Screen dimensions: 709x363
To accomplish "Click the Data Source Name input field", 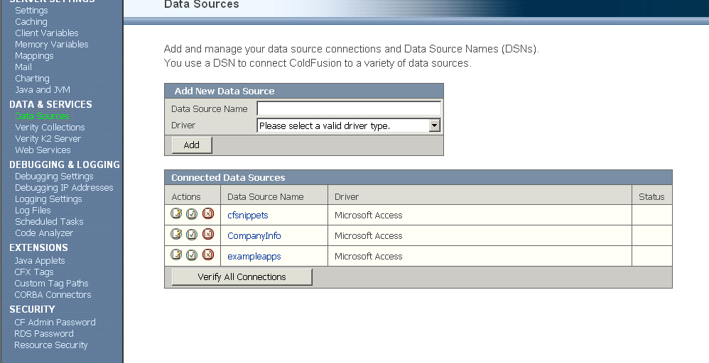I will 349,108.
